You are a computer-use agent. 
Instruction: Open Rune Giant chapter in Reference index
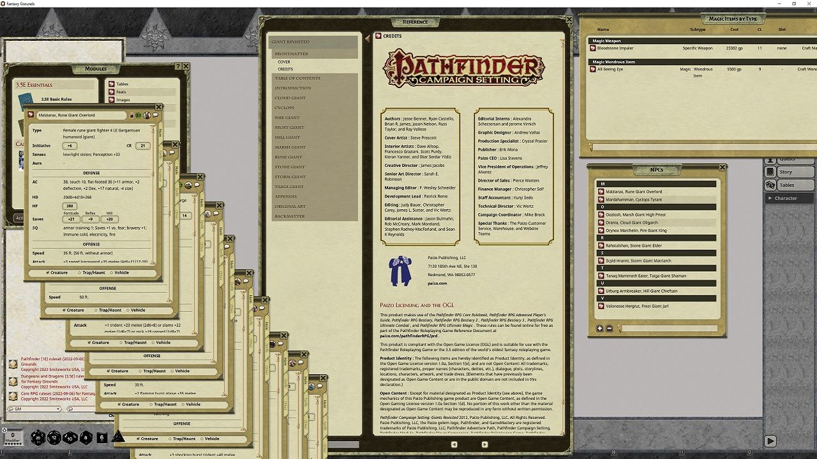coord(289,157)
